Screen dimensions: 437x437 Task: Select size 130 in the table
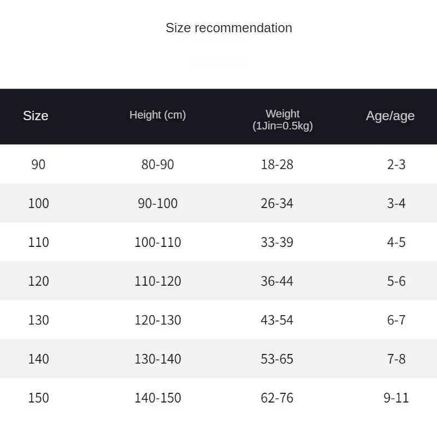point(38,320)
